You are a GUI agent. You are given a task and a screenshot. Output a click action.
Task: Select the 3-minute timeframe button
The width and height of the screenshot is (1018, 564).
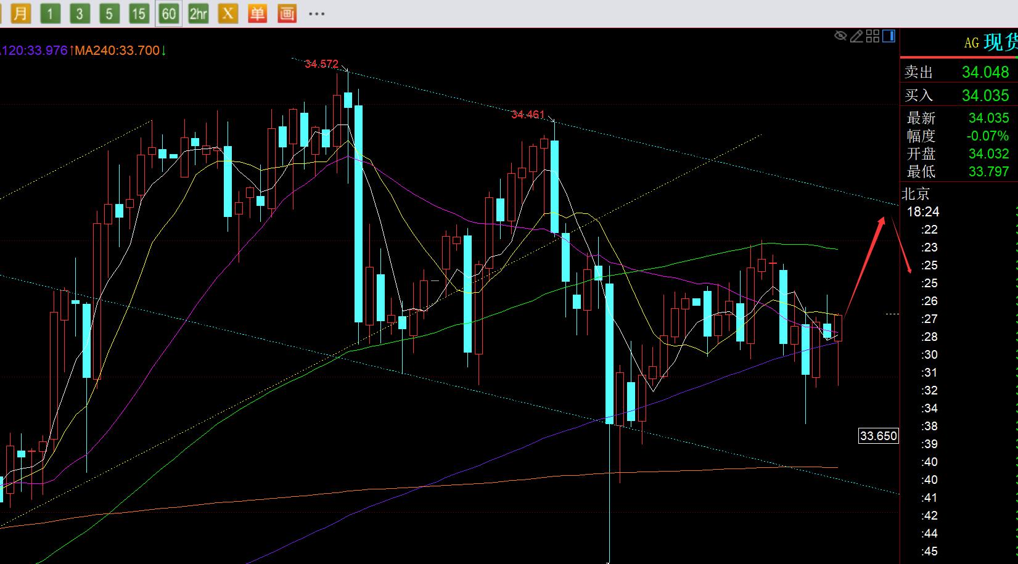(80, 13)
